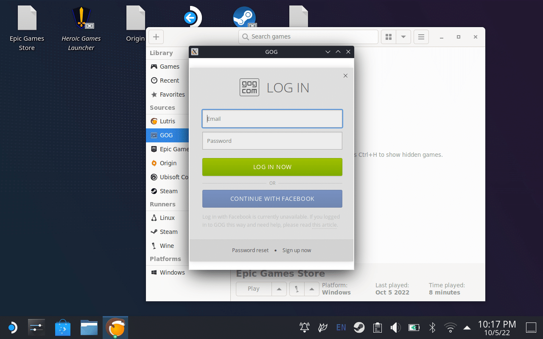
Task: Select the Origin source in sidebar
Action: pyautogui.click(x=168, y=163)
